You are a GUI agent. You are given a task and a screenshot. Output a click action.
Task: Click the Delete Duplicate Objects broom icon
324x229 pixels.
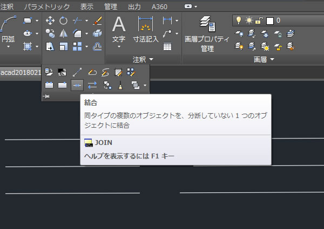(x=120, y=85)
